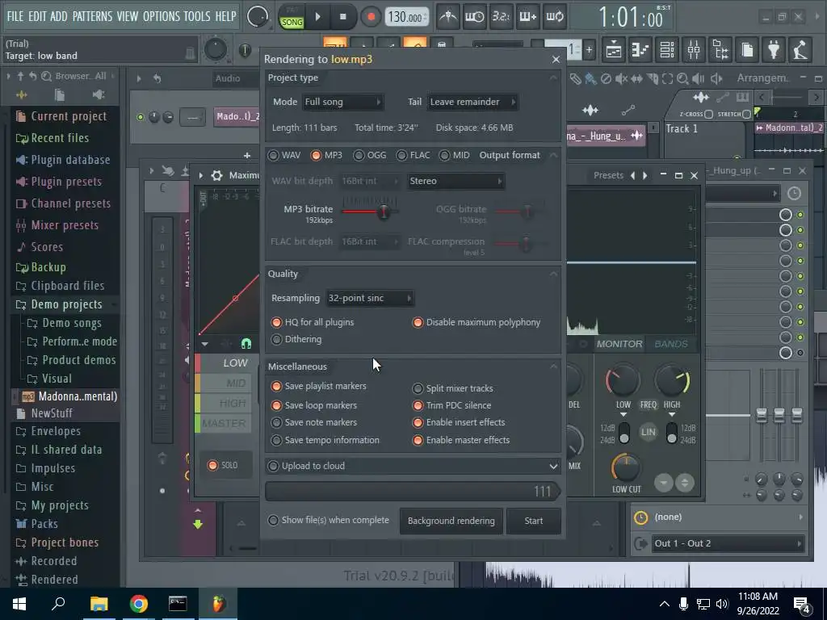Click the MP3 bitrate slider
This screenshot has height=620, width=827.
[369, 212]
